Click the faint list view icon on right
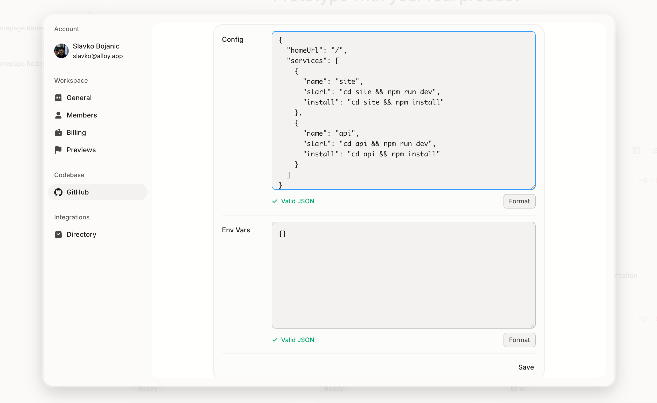 [x=655, y=150]
